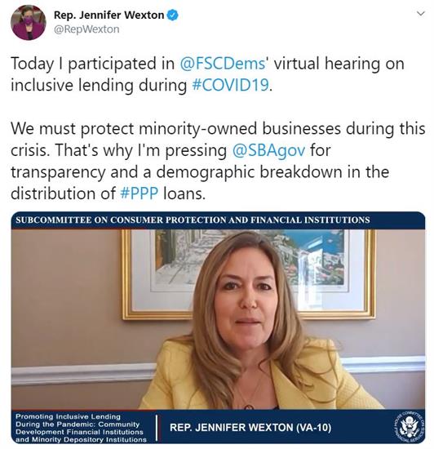Open the #COVID19 hashtag

pyautogui.click(x=231, y=85)
